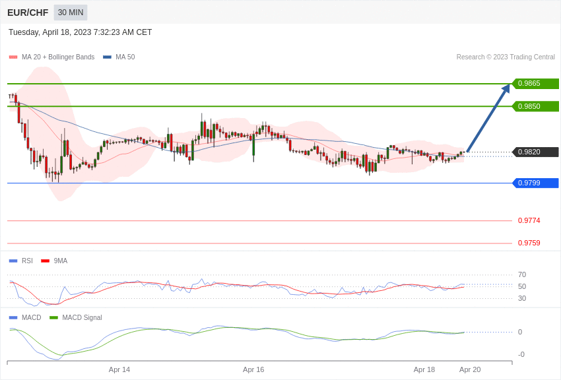Click the 0.9850 resistance price tag
Image resolution: width=561 pixels, height=380 pixels.
click(x=536, y=106)
